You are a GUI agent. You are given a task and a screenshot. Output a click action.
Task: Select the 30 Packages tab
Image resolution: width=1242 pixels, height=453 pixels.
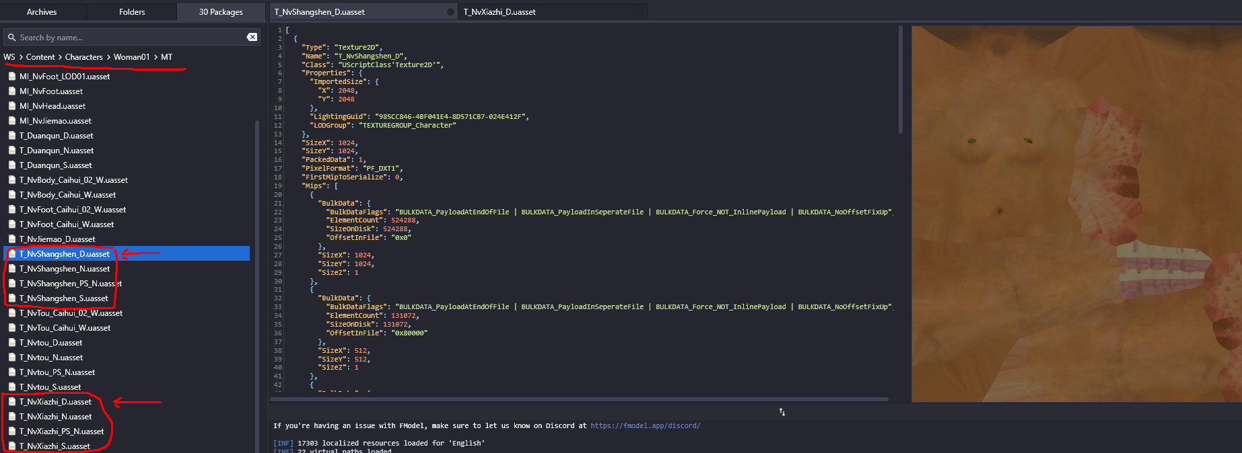221,12
